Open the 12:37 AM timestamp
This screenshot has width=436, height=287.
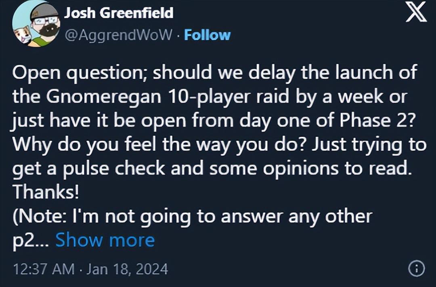pyautogui.click(x=43, y=269)
